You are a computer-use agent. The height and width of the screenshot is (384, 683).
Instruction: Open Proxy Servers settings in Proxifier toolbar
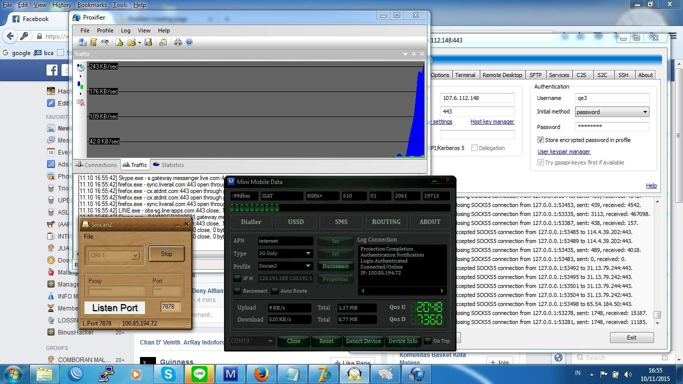[82, 42]
